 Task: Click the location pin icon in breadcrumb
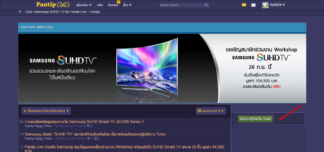(20, 12)
